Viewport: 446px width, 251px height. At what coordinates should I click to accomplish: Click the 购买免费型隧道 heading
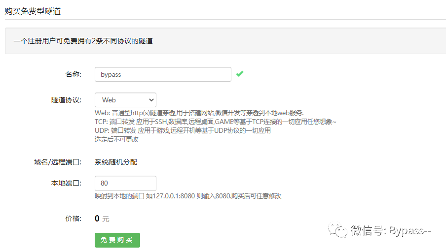33,11
